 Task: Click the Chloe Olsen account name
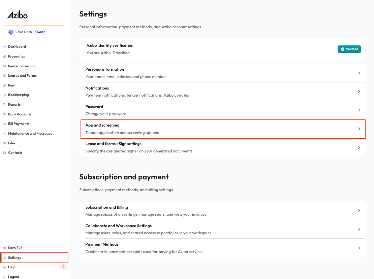pos(24,32)
